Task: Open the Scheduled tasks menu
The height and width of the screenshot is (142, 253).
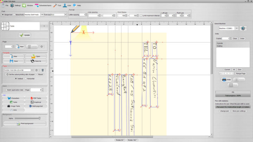Action: [43, 6]
